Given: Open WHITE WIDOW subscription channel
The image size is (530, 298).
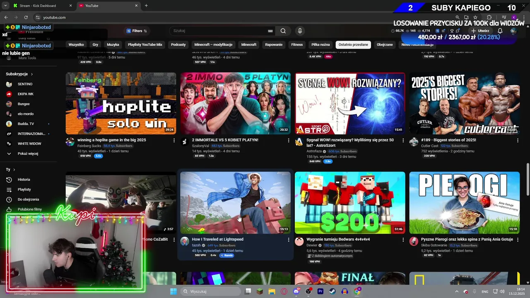Looking at the screenshot, I should pyautogui.click(x=29, y=144).
